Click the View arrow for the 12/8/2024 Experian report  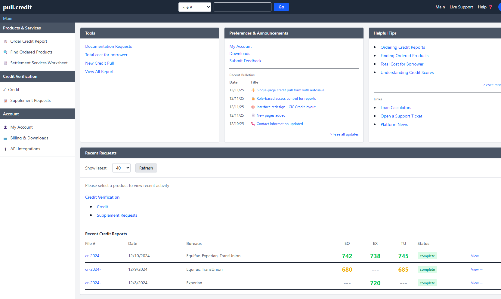click(476, 283)
